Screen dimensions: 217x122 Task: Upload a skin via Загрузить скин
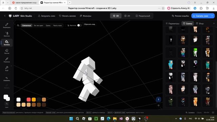pos(46,16)
